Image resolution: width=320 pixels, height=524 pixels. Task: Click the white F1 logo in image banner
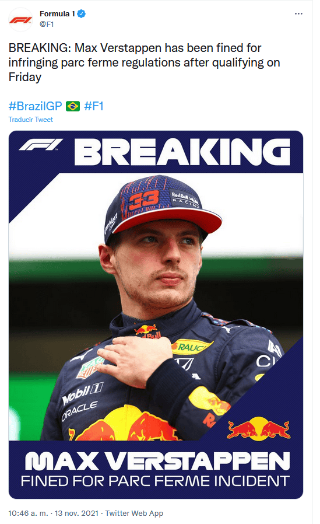(x=41, y=145)
